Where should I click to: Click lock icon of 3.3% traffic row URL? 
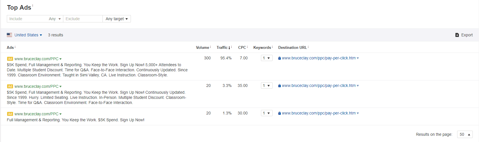pyautogui.click(x=280, y=86)
